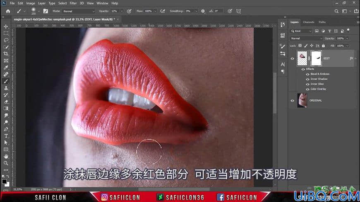Open the Filter menu
This screenshot has height=202, width=360.
click(73, 3)
